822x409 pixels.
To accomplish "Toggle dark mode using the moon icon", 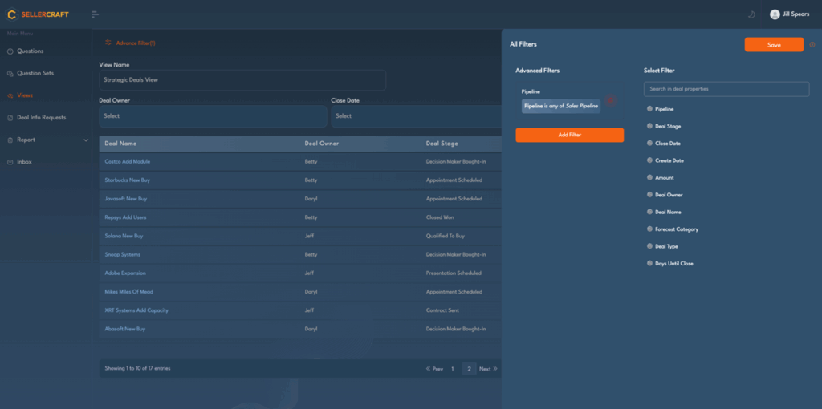I will coord(751,14).
